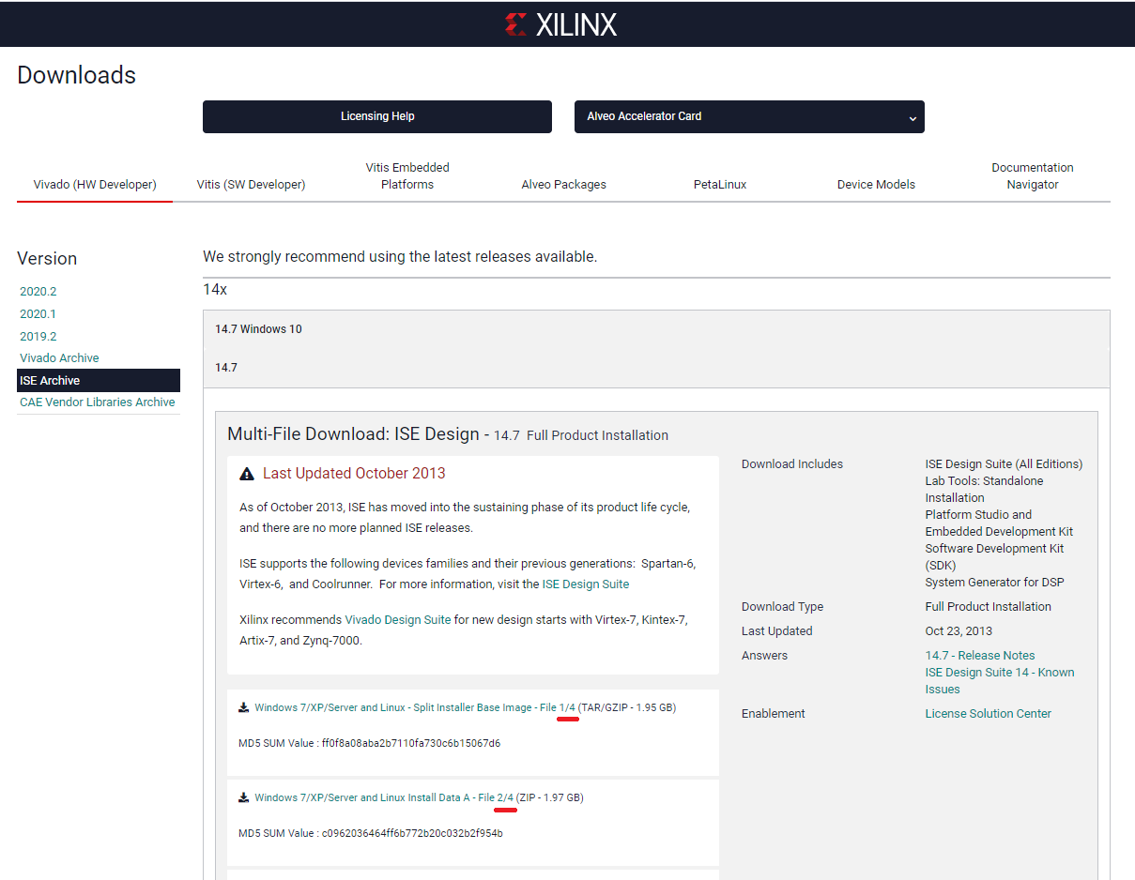This screenshot has width=1135, height=880.
Task: Select the PetaLinux tab
Action: click(720, 185)
